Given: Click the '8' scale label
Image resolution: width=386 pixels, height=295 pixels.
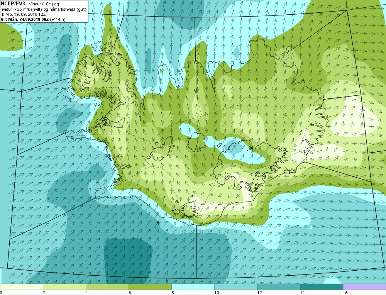Looking at the screenshot, I should (x=173, y=293).
